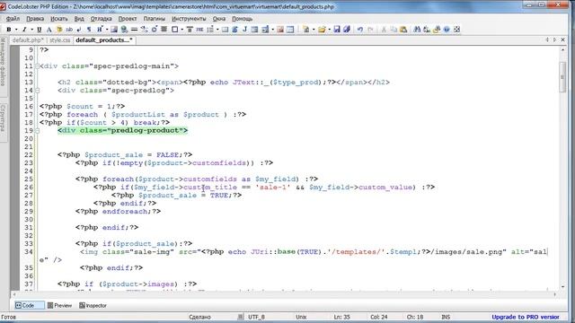Insert a table with the table icon
The height and width of the screenshot is (323, 575).
click(x=225, y=30)
